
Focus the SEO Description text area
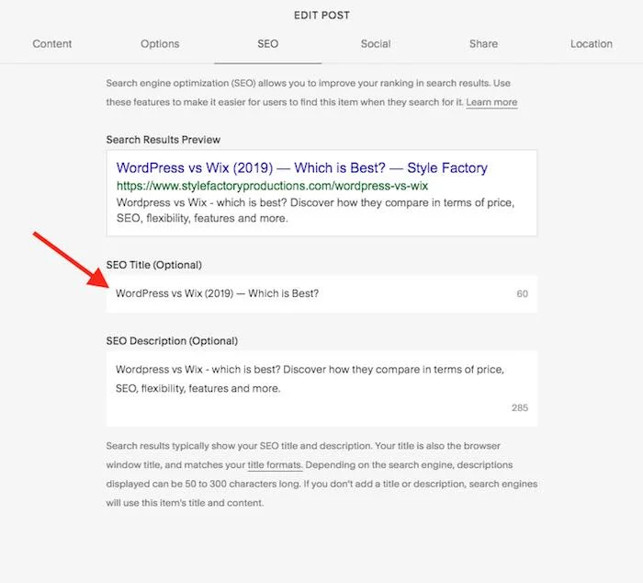click(321, 388)
